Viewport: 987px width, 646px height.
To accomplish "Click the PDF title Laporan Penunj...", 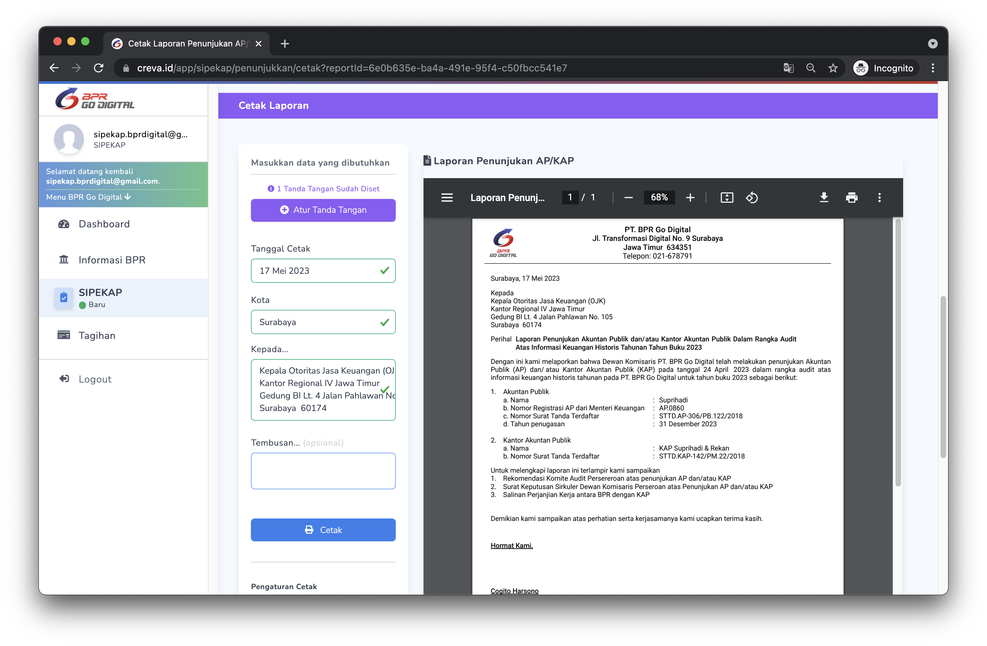I will (507, 198).
